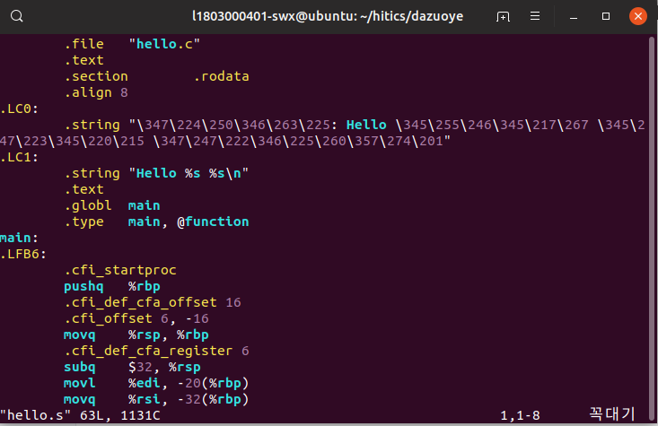Click the .file directive
Viewport: 658px width, 426px height.
83,44
